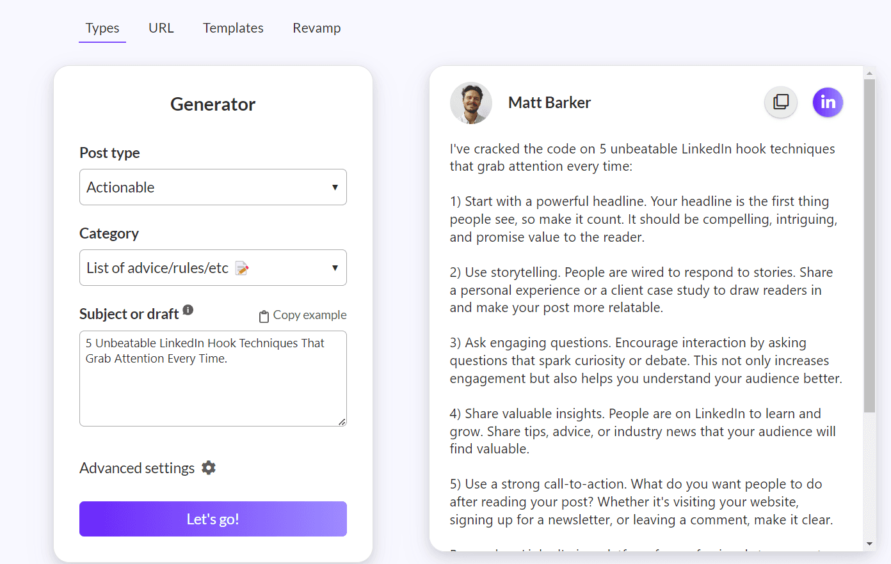Click scrollbar down arrow in post panel

869,544
